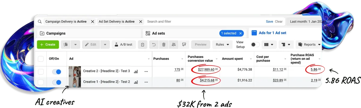Click the clipboard icon beside A/B test
Image resolution: width=361 pixels, height=108 pixels.
click(143, 45)
